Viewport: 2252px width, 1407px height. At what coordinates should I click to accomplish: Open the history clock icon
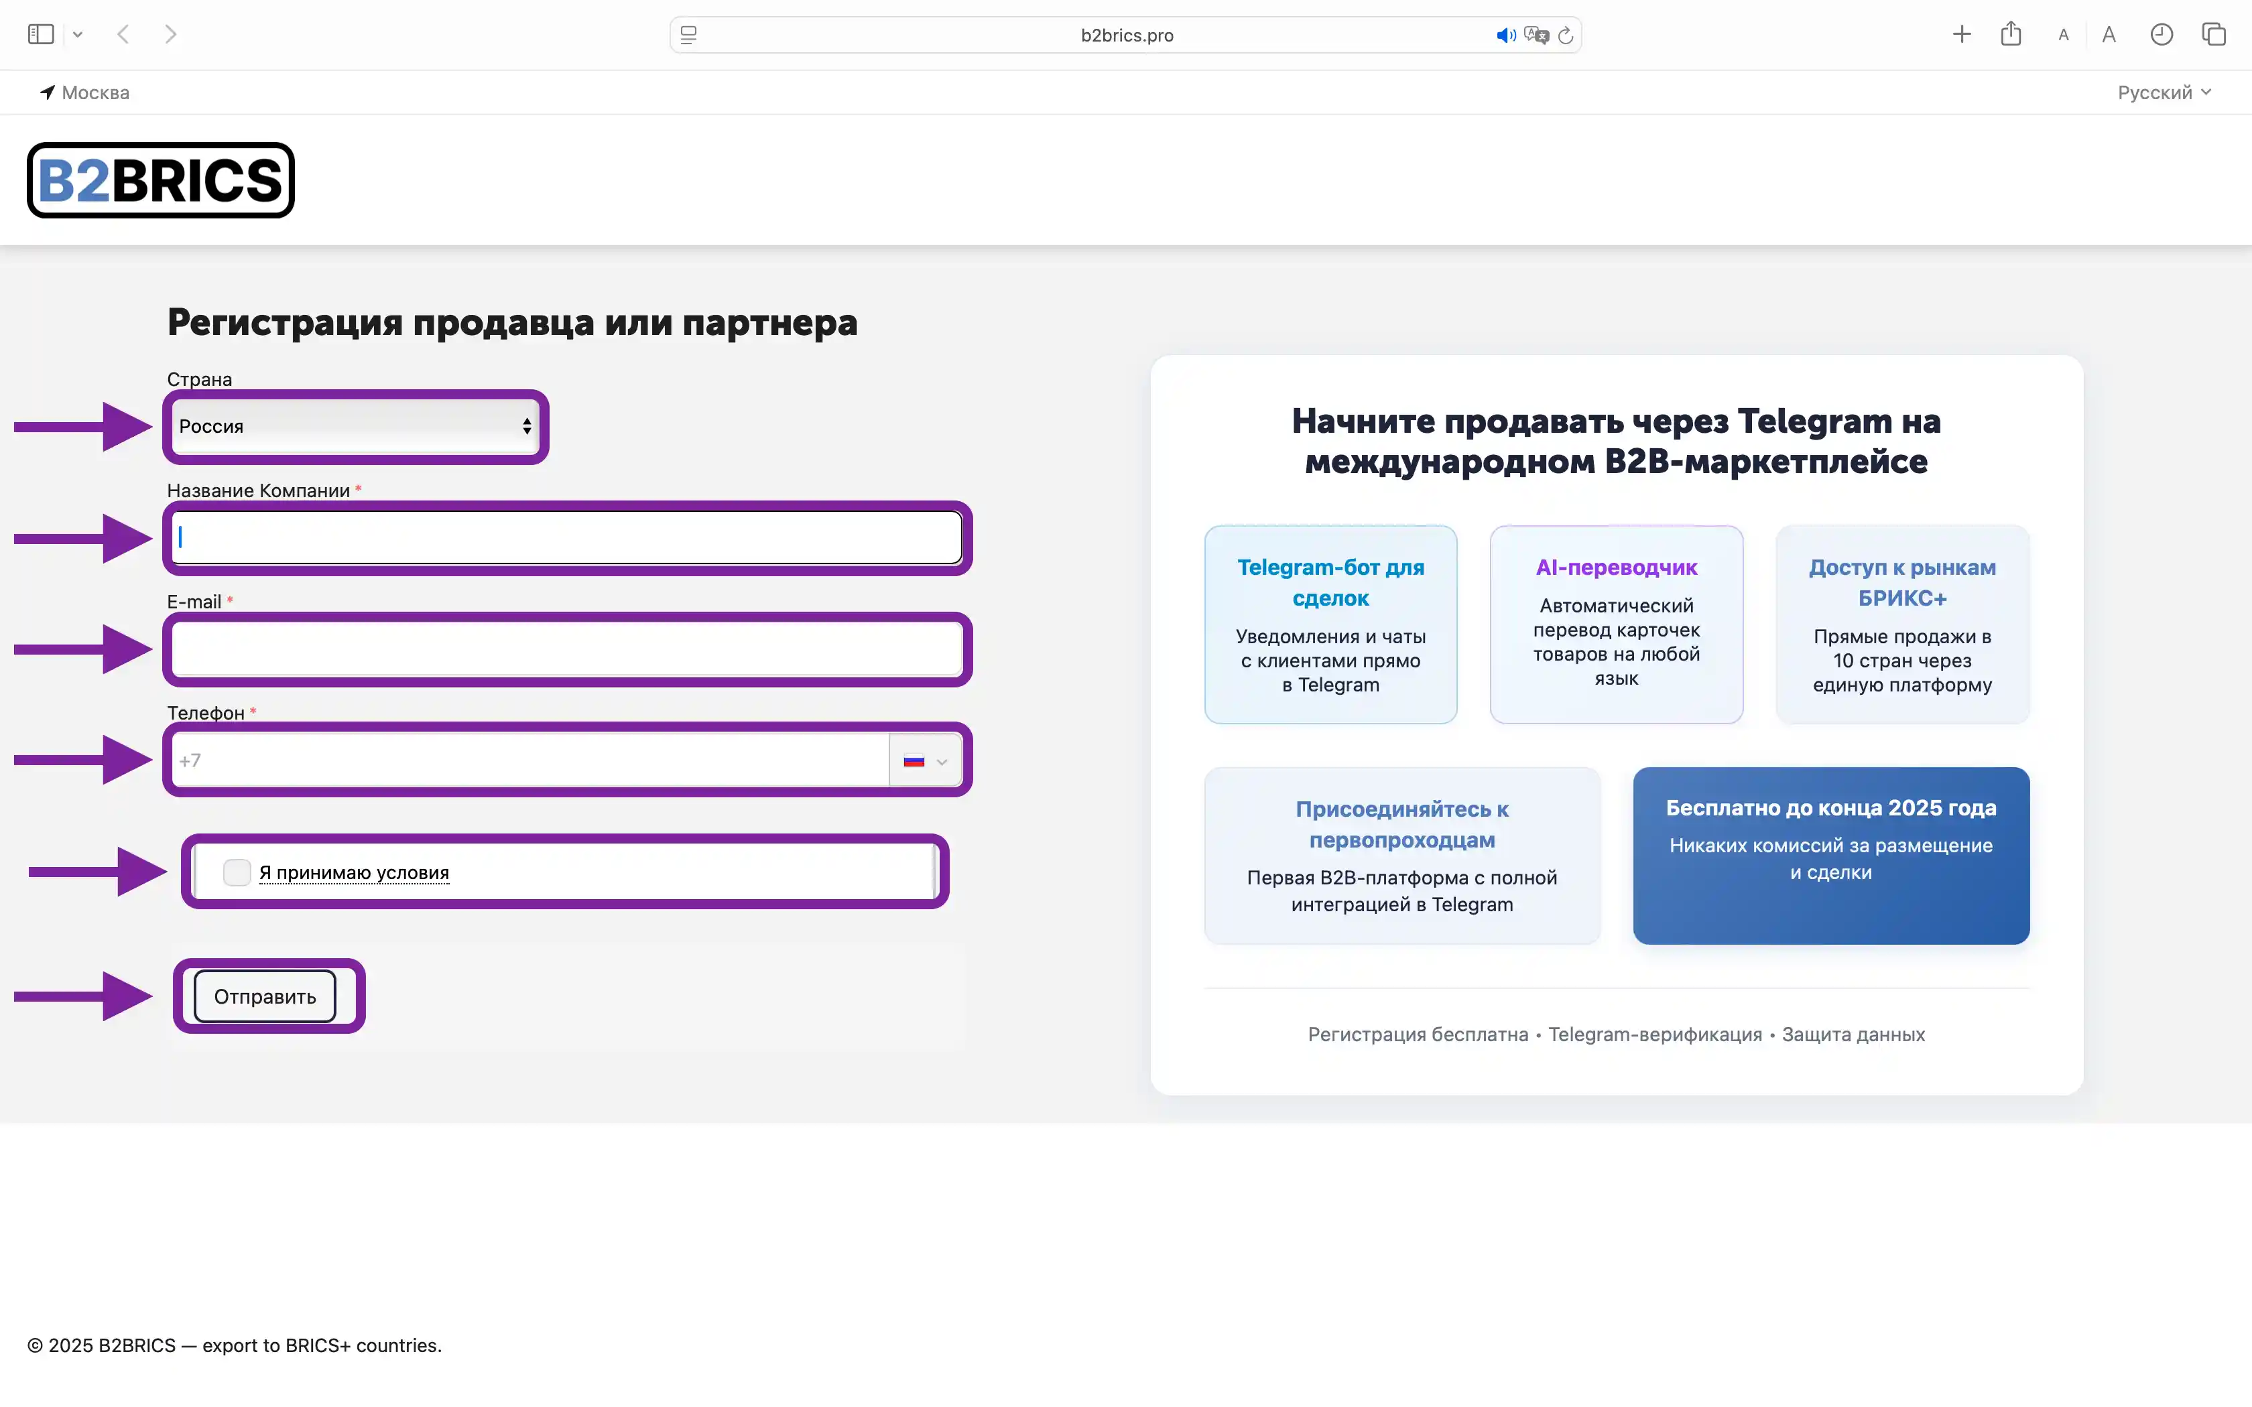pyautogui.click(x=2162, y=34)
